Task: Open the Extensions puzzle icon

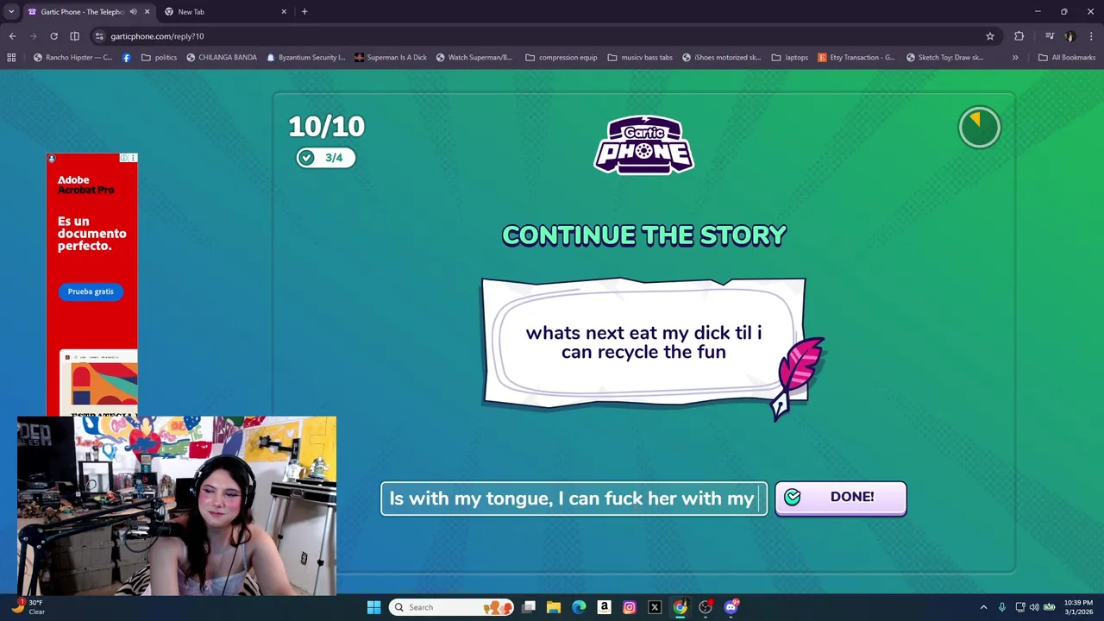Action: (1019, 36)
